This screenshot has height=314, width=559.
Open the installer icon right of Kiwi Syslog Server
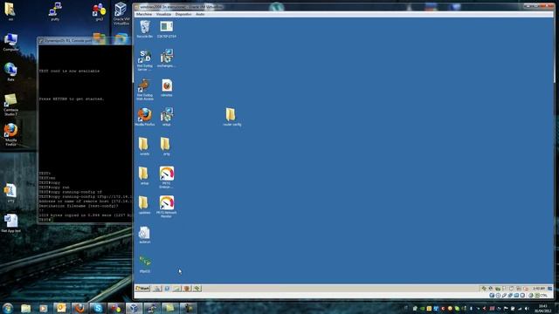click(167, 58)
